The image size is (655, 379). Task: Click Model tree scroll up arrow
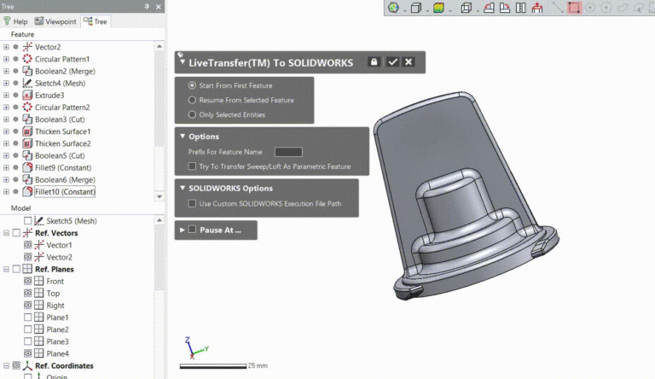(x=159, y=220)
